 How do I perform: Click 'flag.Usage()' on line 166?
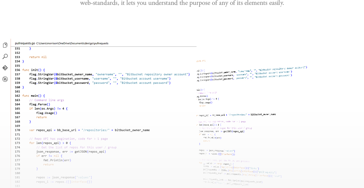[x=47, y=113]
